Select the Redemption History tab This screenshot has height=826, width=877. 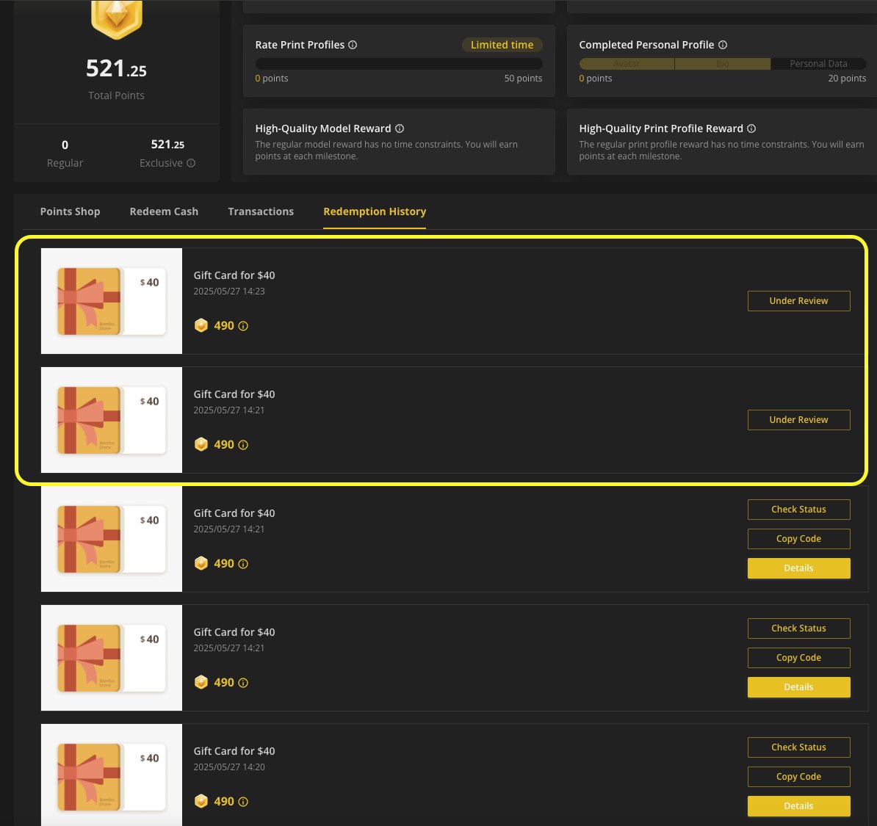(375, 211)
